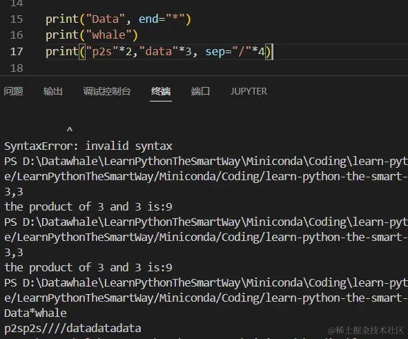Open the 端口 ports tab
This screenshot has height=339, width=408.
pyautogui.click(x=200, y=91)
